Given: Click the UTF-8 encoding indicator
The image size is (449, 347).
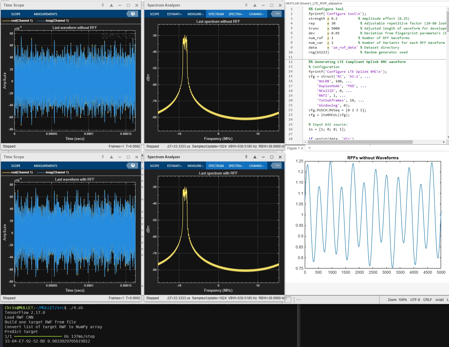Looking at the screenshot, I should pos(415,300).
